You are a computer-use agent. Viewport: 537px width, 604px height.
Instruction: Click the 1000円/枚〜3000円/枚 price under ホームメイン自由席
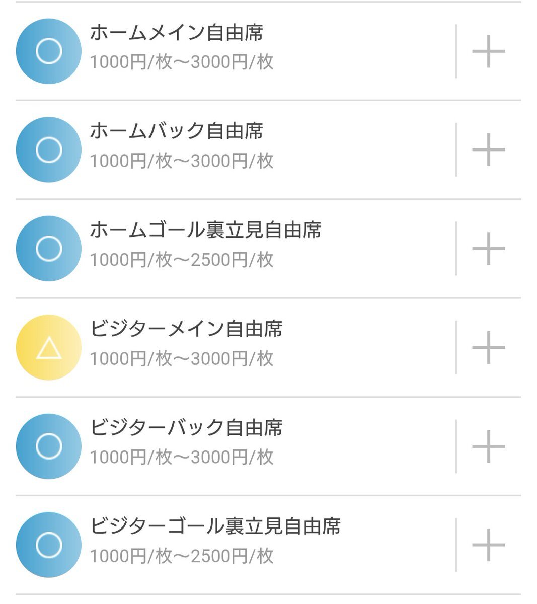[182, 62]
